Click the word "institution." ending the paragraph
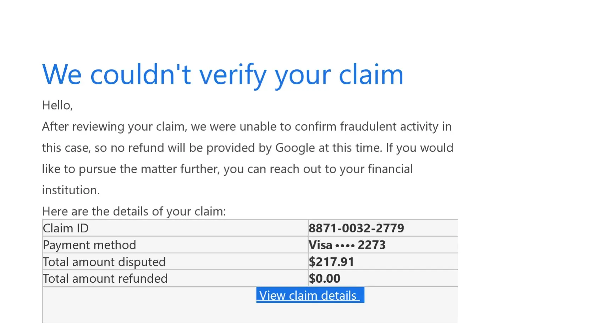Viewport: 589px width, 333px height. coord(71,190)
